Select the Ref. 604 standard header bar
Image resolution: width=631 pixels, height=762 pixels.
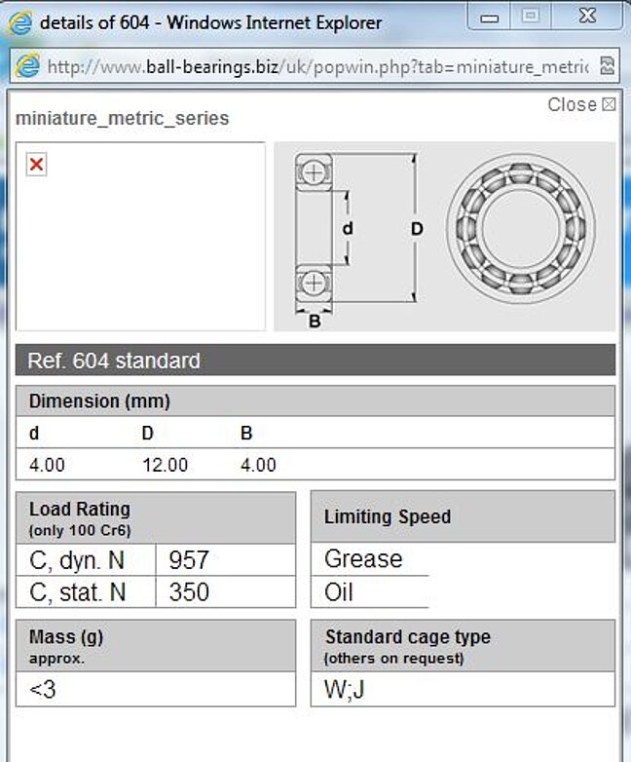pyautogui.click(x=315, y=361)
